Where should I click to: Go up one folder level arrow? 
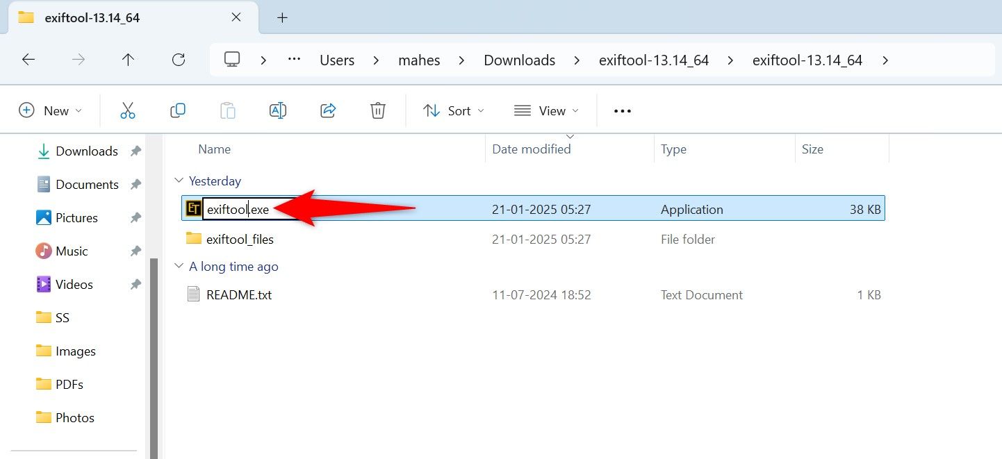click(128, 60)
